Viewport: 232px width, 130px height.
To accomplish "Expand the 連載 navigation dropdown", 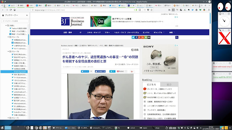I will [x=172, y=32].
